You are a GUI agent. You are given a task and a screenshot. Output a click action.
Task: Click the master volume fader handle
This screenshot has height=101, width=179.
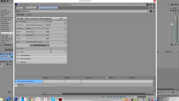pos(172,25)
